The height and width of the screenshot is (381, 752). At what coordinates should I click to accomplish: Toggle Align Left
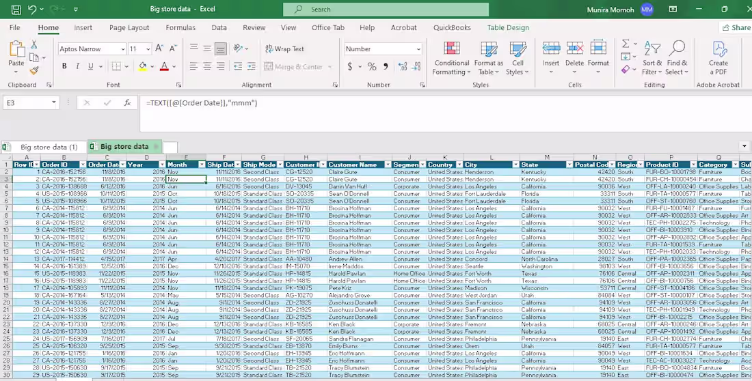(x=193, y=67)
